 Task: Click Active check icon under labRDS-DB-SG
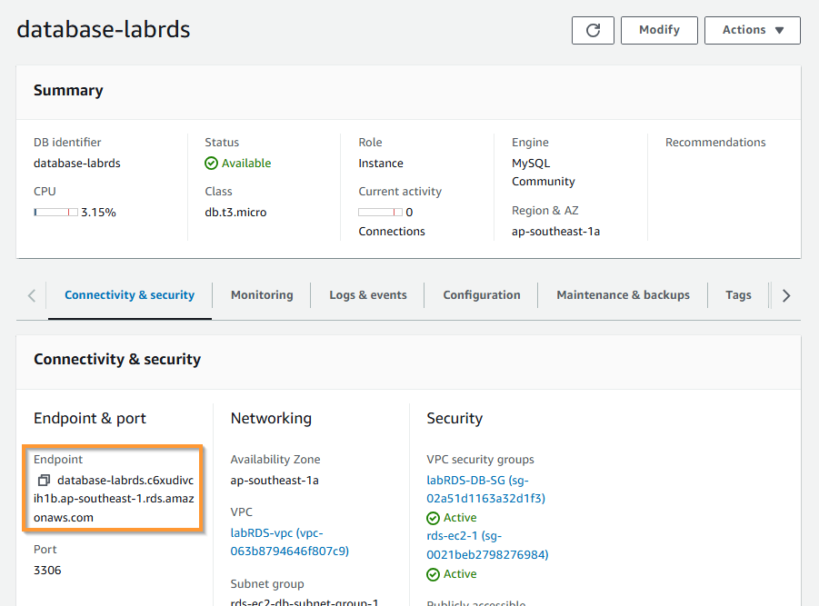click(434, 518)
